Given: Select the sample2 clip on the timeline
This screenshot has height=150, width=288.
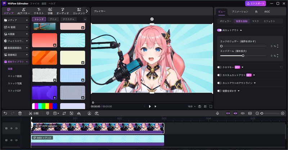Looking at the screenshot, I should [x=98, y=128].
